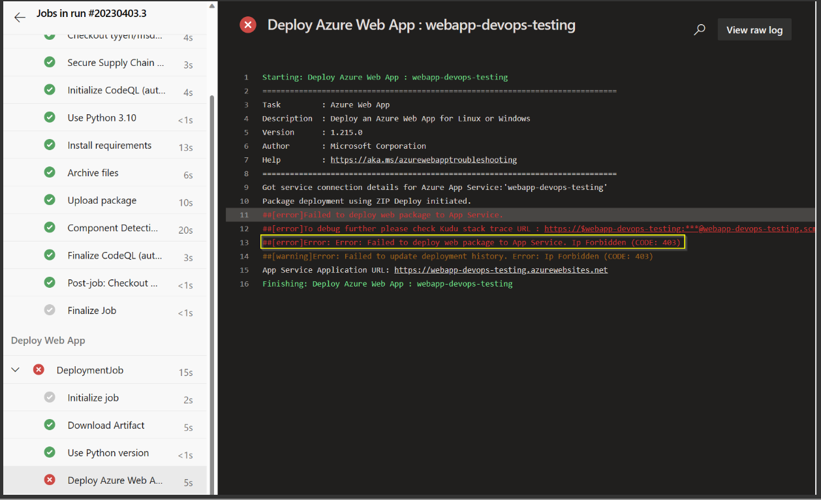Open the Download Artifact step

(105, 425)
